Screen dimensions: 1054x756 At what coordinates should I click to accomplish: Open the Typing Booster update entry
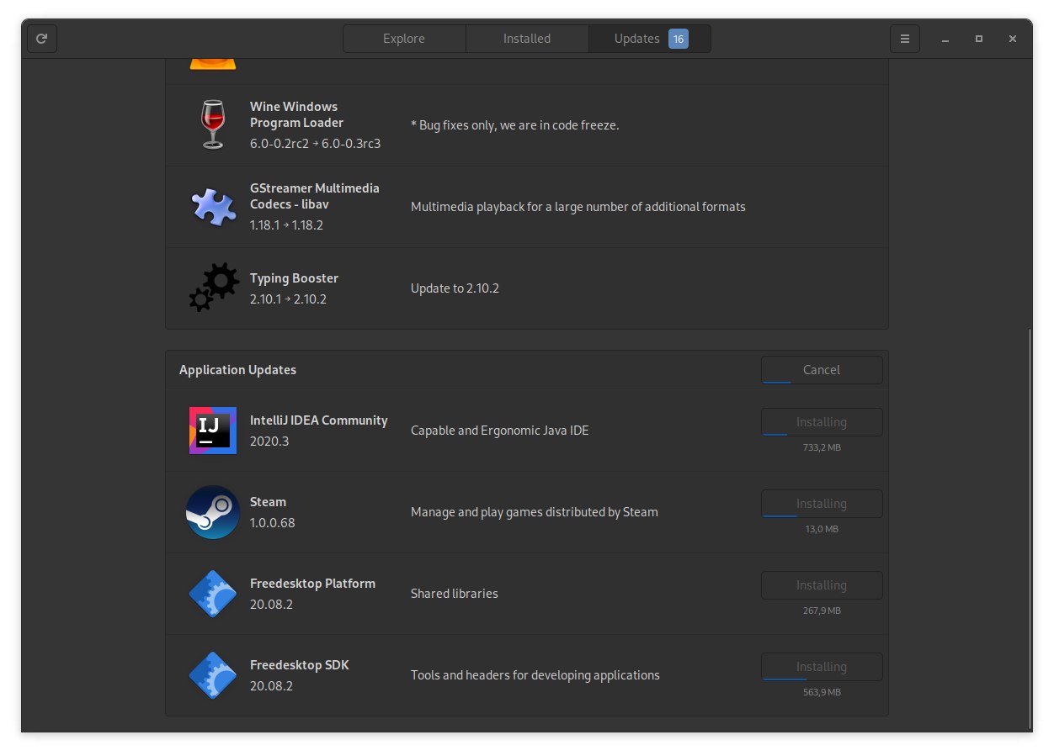click(x=527, y=288)
